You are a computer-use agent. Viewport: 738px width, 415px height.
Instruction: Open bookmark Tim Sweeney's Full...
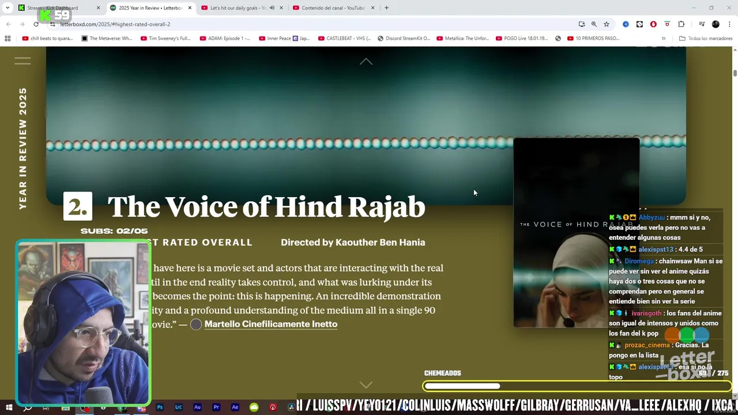coord(165,39)
